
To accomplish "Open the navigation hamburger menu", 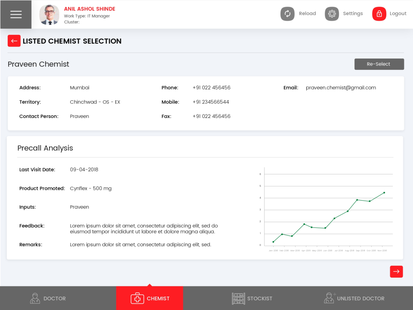I will [16, 13].
